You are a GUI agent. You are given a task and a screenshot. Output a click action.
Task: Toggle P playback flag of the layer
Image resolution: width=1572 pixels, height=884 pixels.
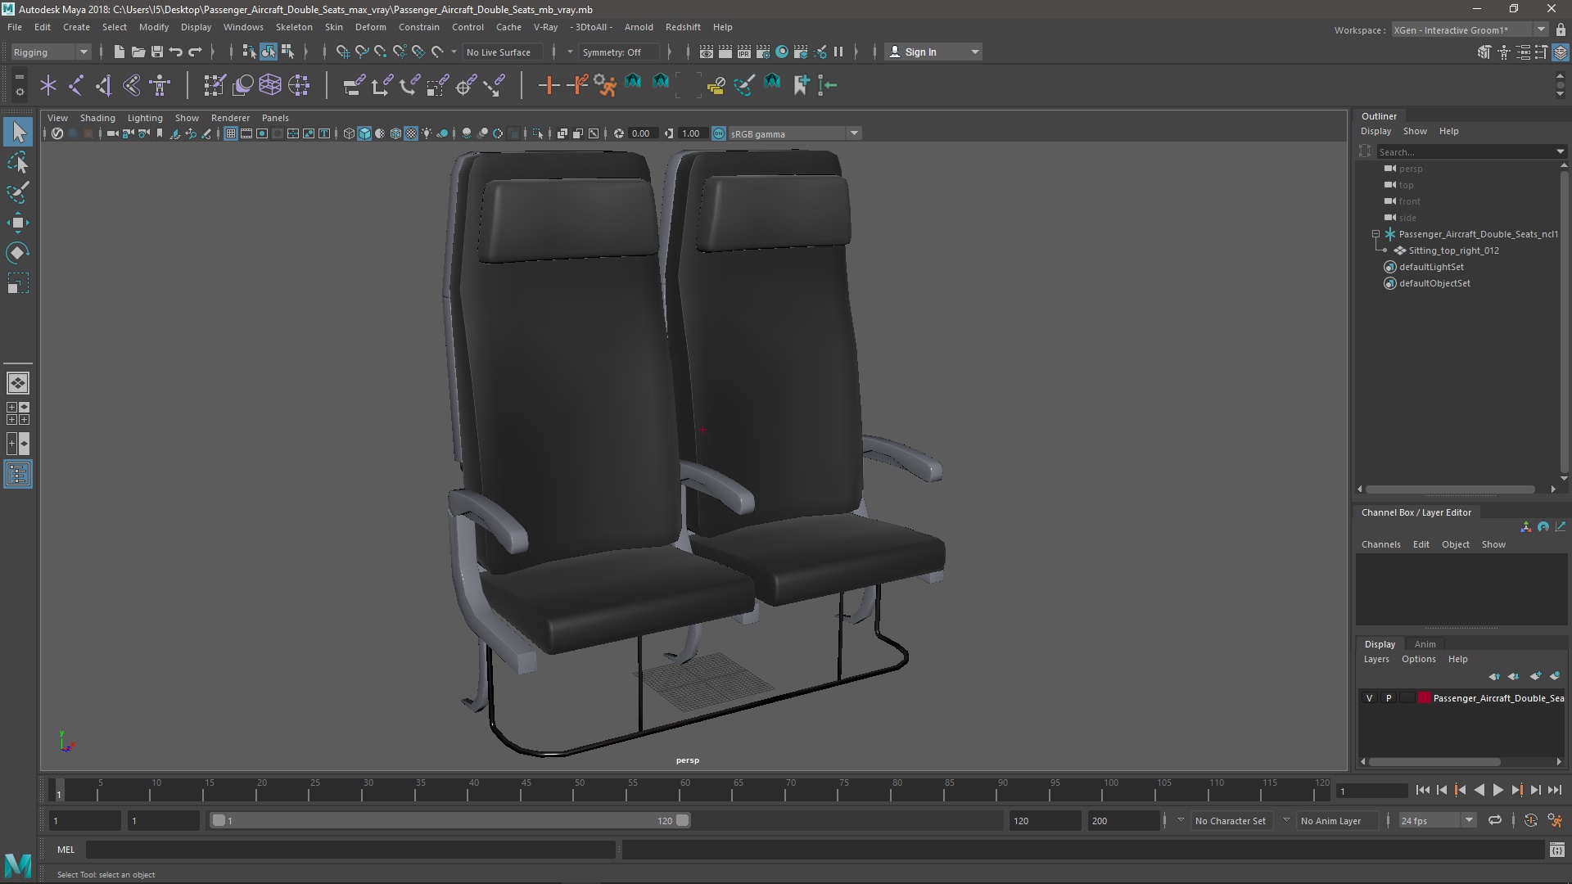point(1388,698)
